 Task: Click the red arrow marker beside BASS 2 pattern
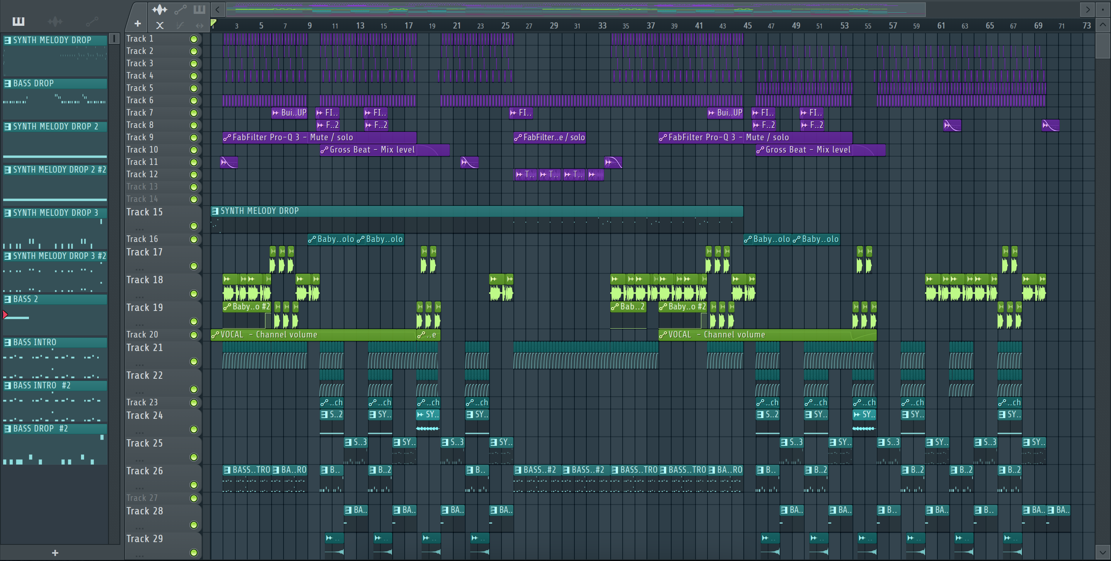click(5, 314)
